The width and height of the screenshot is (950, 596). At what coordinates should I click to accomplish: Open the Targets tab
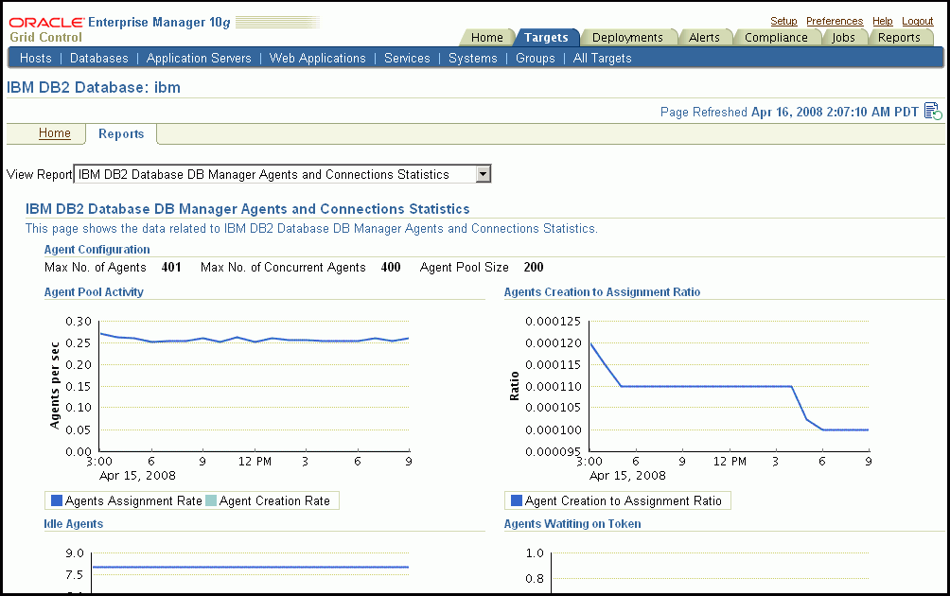tap(547, 37)
